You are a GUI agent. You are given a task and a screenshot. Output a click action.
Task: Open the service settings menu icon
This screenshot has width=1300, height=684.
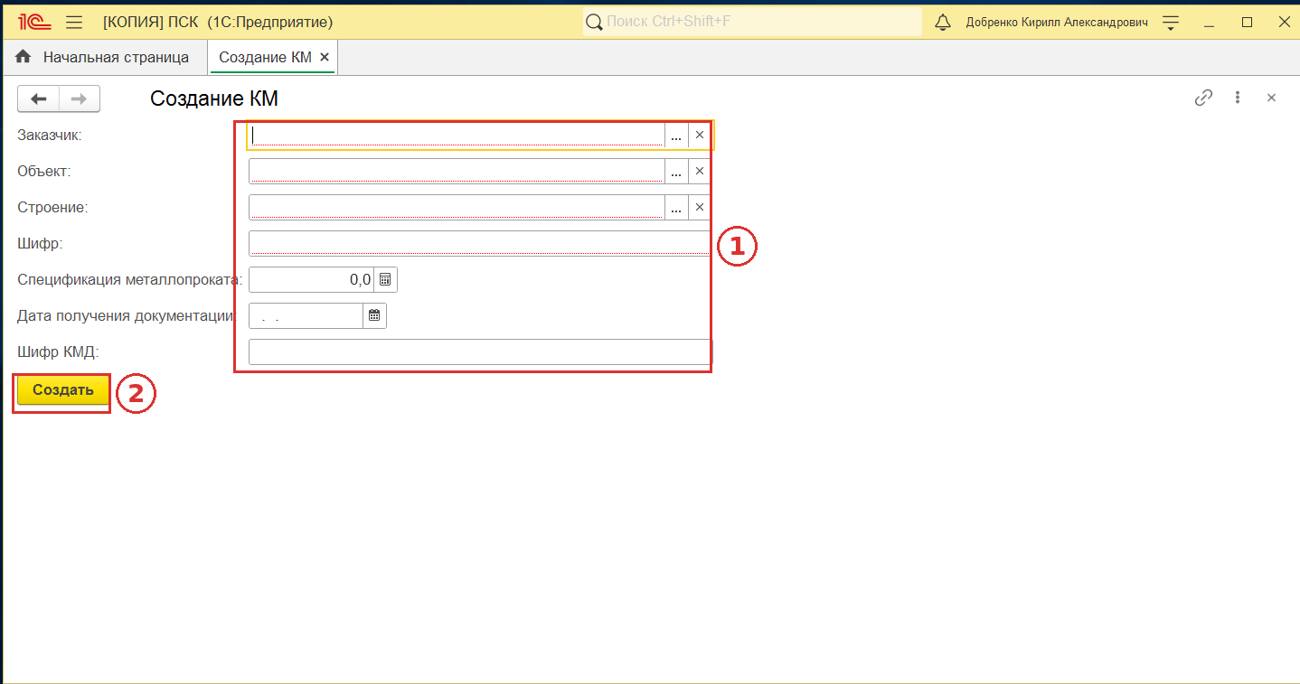coord(1171,22)
